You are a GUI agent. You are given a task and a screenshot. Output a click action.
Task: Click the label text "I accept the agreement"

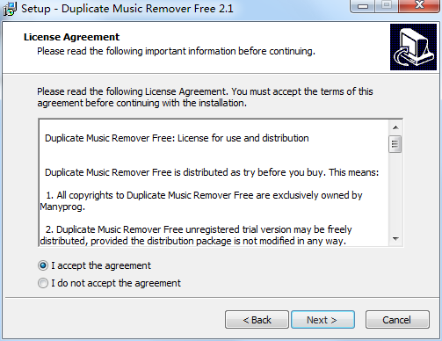(x=101, y=265)
